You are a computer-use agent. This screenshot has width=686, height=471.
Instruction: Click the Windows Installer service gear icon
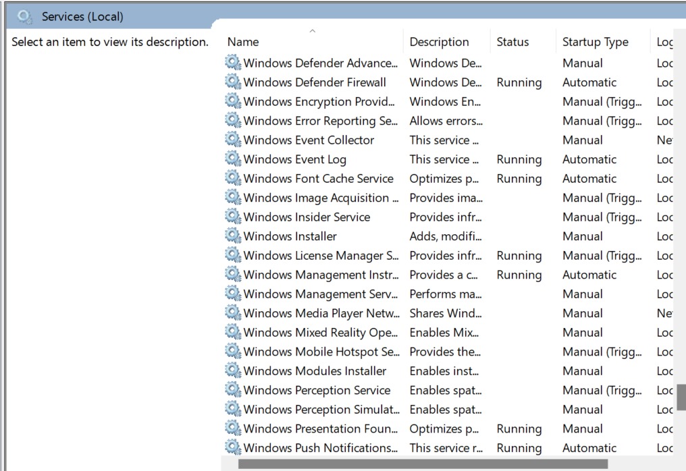click(233, 236)
